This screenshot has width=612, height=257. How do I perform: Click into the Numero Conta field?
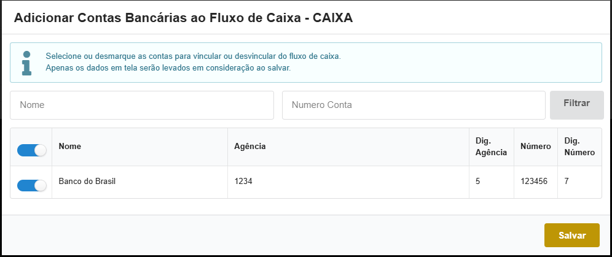coord(414,105)
